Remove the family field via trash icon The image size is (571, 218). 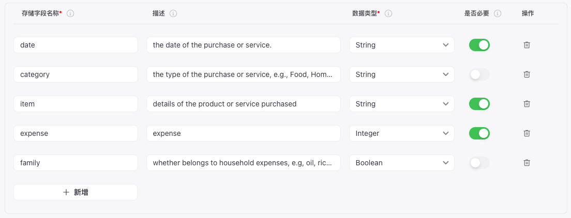[x=527, y=163]
